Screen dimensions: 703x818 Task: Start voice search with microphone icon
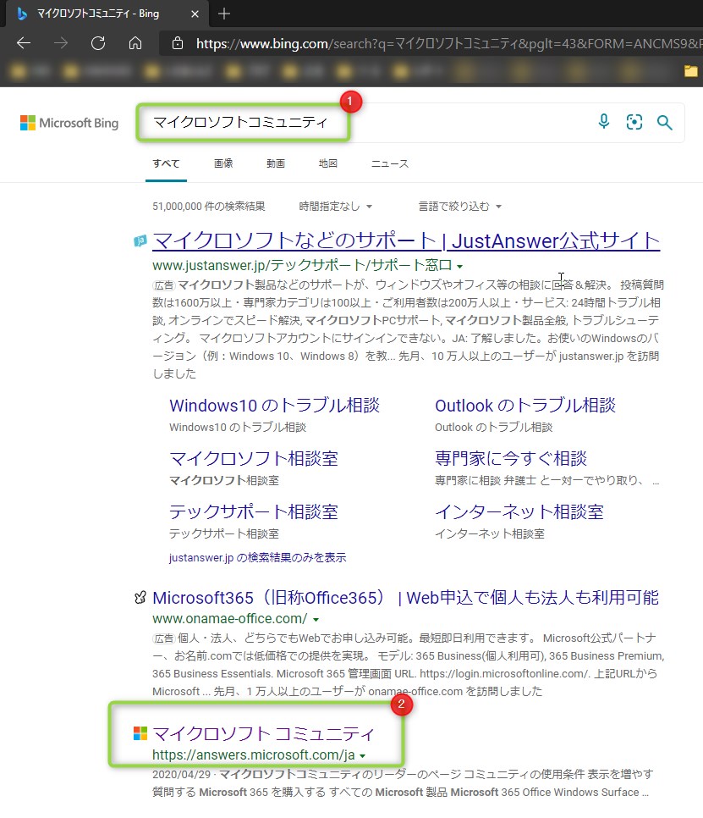pos(603,122)
